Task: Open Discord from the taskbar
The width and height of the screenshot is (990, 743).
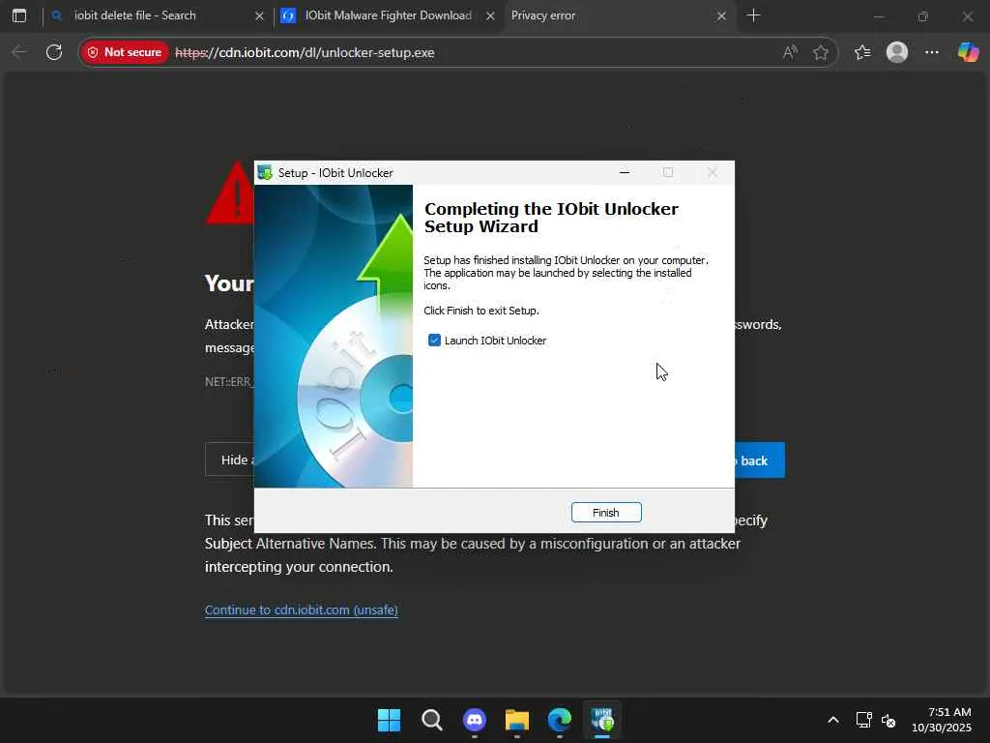Action: (475, 720)
